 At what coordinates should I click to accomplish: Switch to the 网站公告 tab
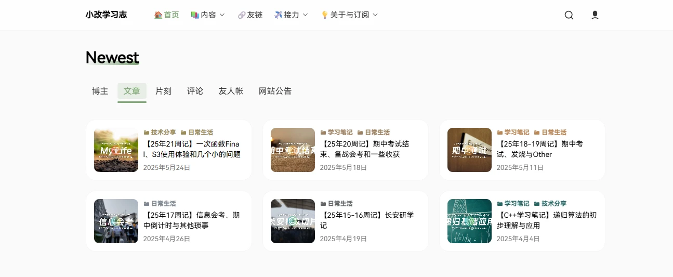pos(275,91)
